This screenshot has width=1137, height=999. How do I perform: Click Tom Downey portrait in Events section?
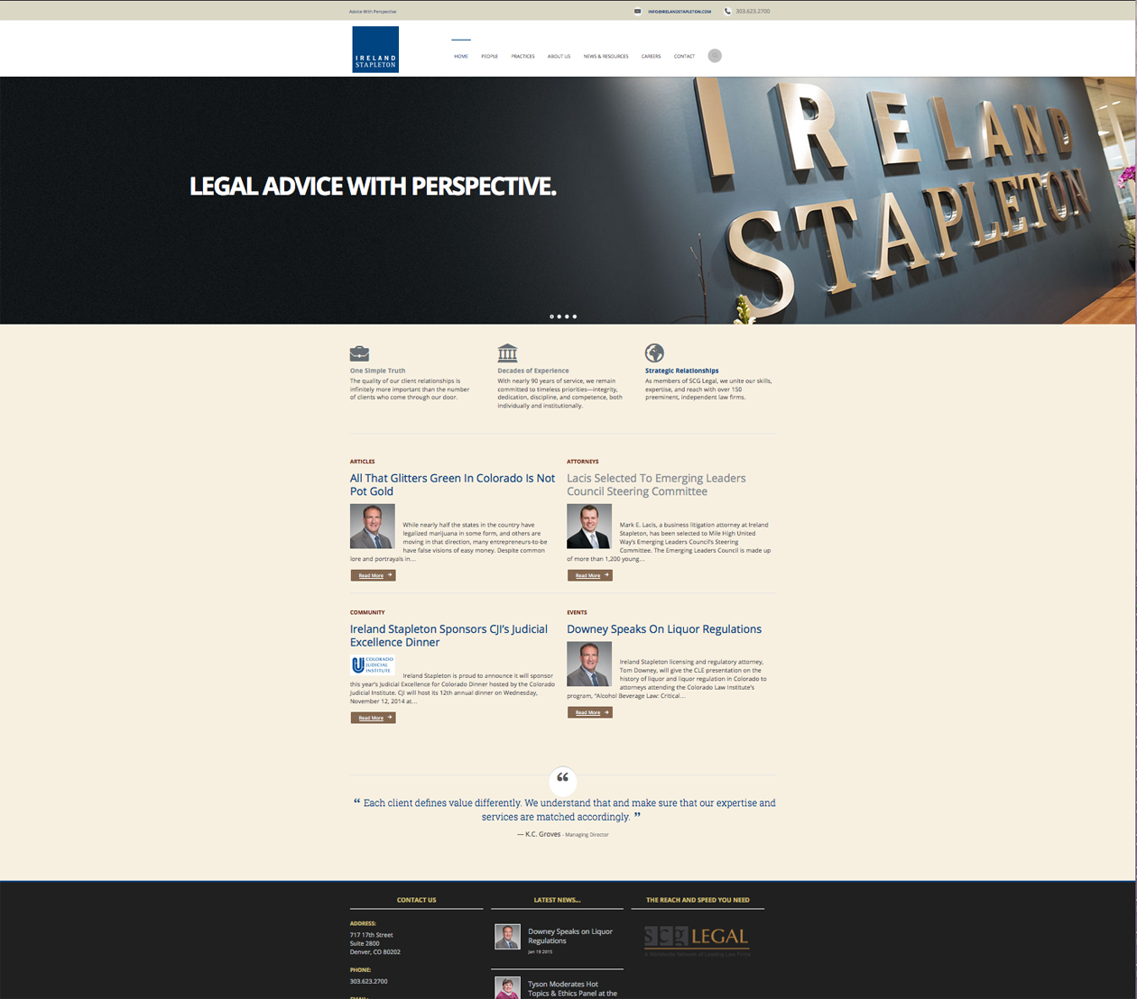[589, 664]
